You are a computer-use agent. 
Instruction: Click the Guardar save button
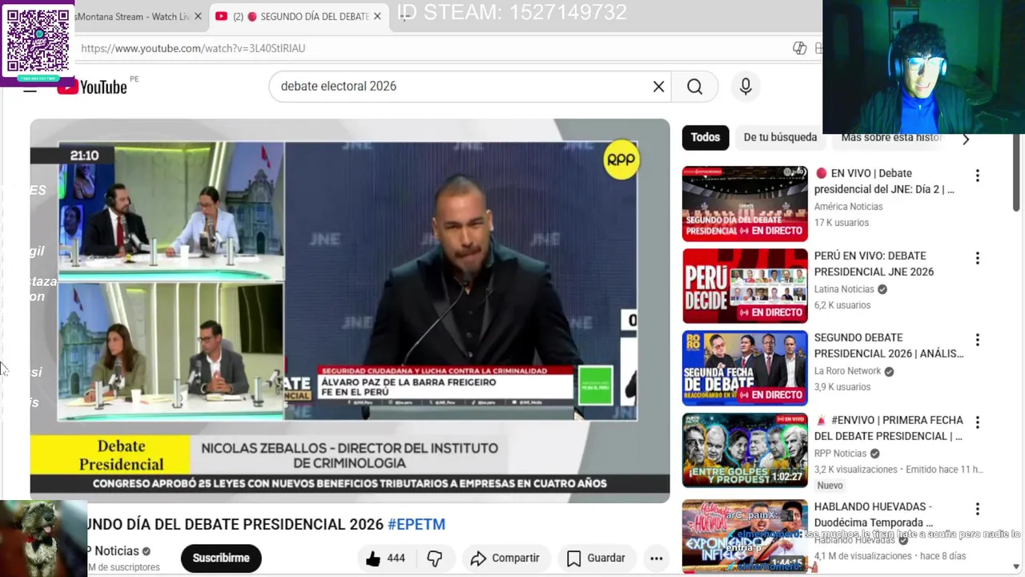click(596, 559)
